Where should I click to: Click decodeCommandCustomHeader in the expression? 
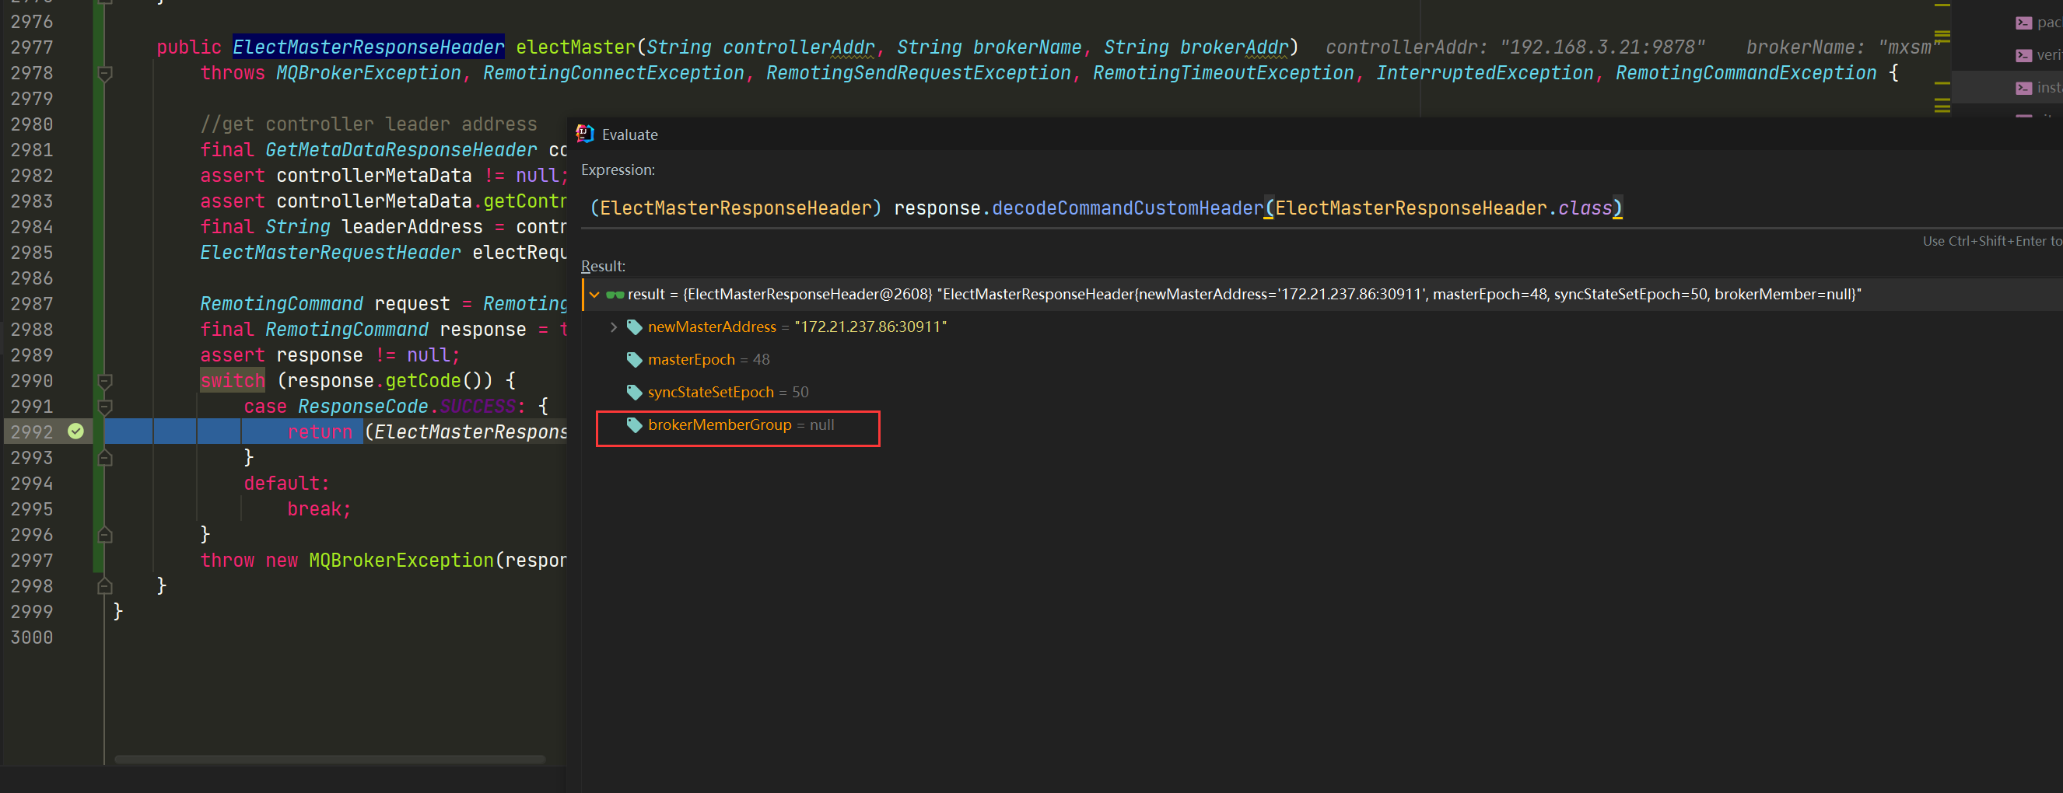click(1128, 208)
